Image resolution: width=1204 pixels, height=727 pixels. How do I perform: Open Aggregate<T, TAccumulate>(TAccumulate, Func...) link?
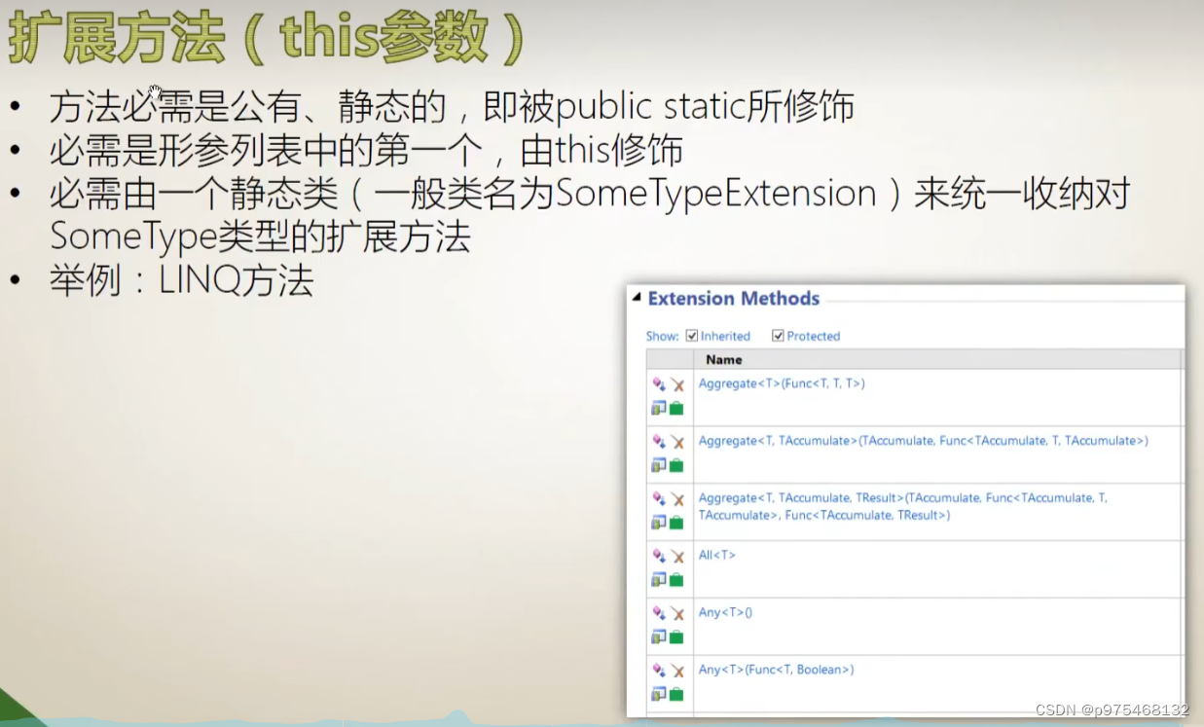pos(924,441)
